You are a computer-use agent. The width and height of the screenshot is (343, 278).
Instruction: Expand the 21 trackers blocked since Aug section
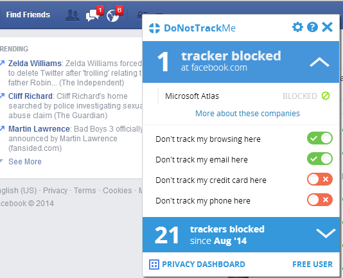[326, 234]
